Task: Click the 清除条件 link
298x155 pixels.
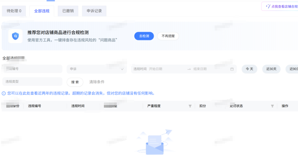Action: pyautogui.click(x=97, y=82)
